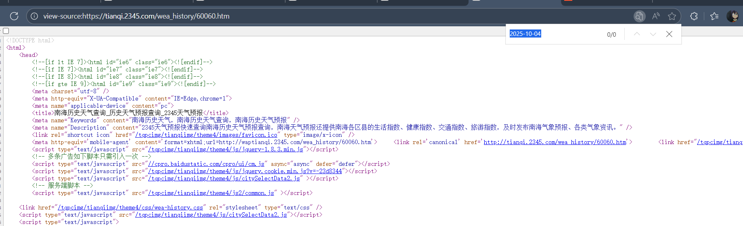The height and width of the screenshot is (226, 743).
Task: Start Read aloud from the address bar
Action: pos(656,16)
